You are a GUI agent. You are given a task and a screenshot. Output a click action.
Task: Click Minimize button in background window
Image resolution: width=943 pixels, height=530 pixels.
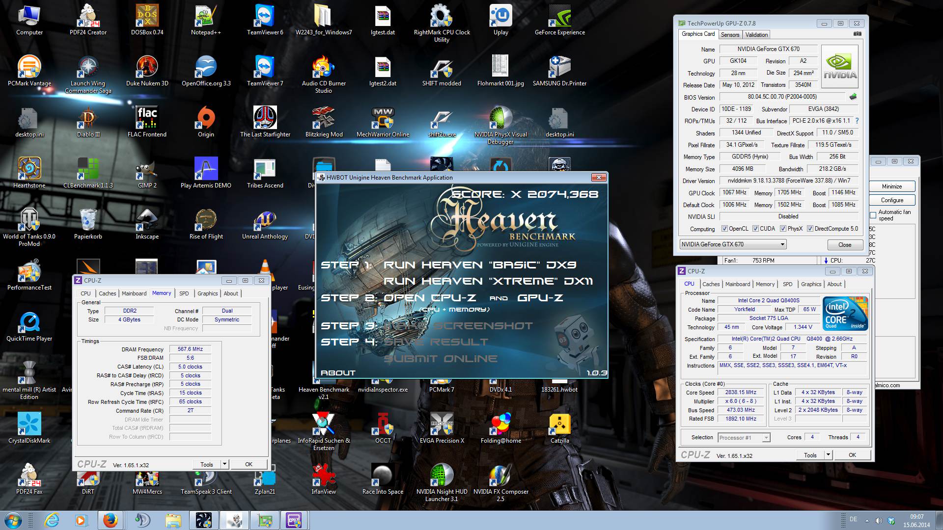click(x=891, y=186)
